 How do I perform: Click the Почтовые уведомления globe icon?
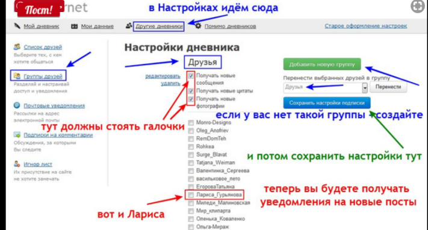(17, 105)
